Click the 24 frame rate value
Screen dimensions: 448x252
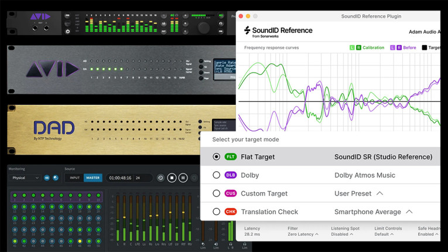point(138,178)
